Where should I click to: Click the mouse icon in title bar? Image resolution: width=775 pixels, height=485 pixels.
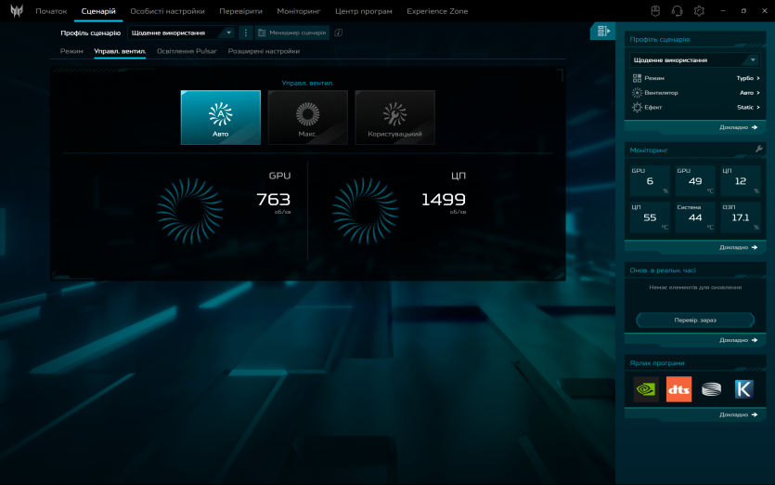[x=654, y=11]
